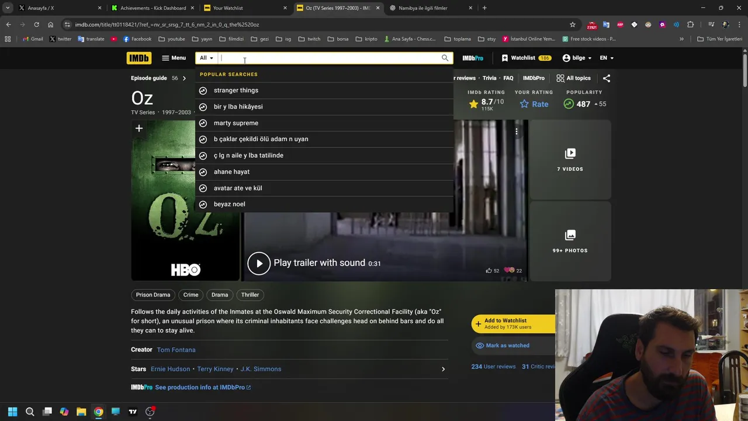
Task: Rate the show with the blue star
Action: pos(534,104)
